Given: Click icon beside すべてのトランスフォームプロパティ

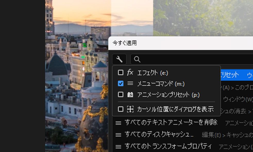Looking at the screenshot, I should [118, 147].
